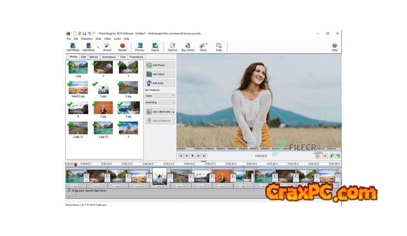
Task: Expand the Add a Blank Slide arrow
Action: point(173,112)
